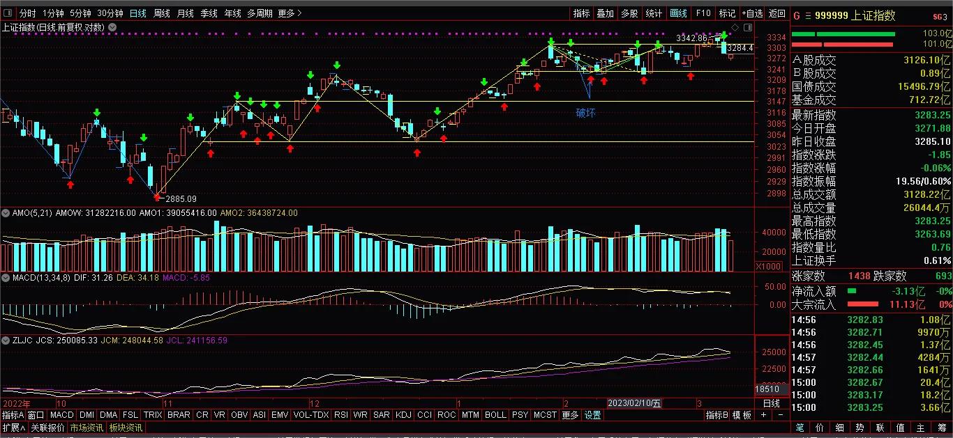Click the 2023/02/10 date marker on time axis

(x=635, y=403)
